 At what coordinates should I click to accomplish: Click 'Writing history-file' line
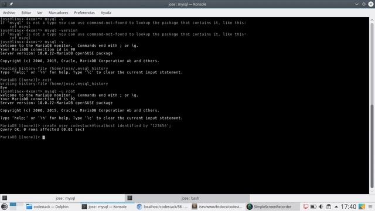click(54, 84)
